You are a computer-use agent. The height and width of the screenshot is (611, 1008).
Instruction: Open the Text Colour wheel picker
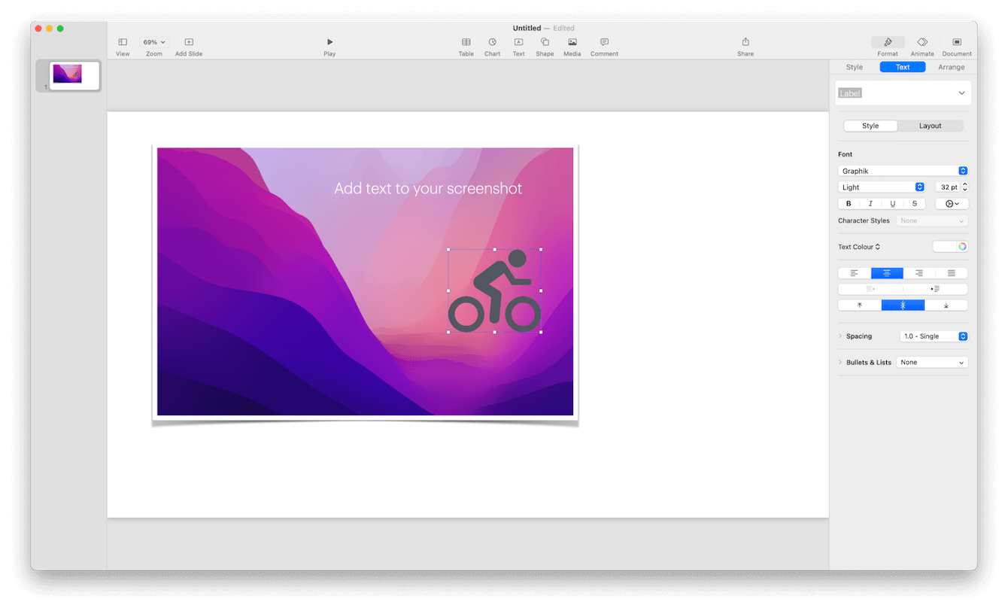tap(962, 247)
